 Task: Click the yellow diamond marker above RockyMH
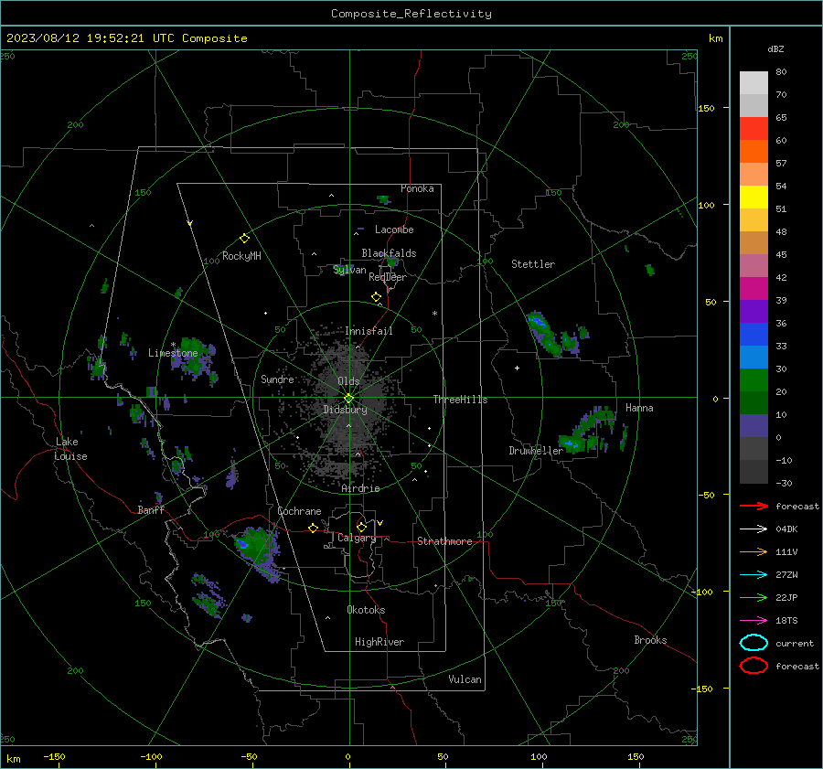click(x=244, y=239)
